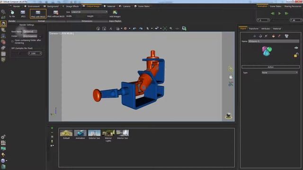Enable Open containing folder after rendering
Viewport: 303px width, 170px height.
point(12,41)
